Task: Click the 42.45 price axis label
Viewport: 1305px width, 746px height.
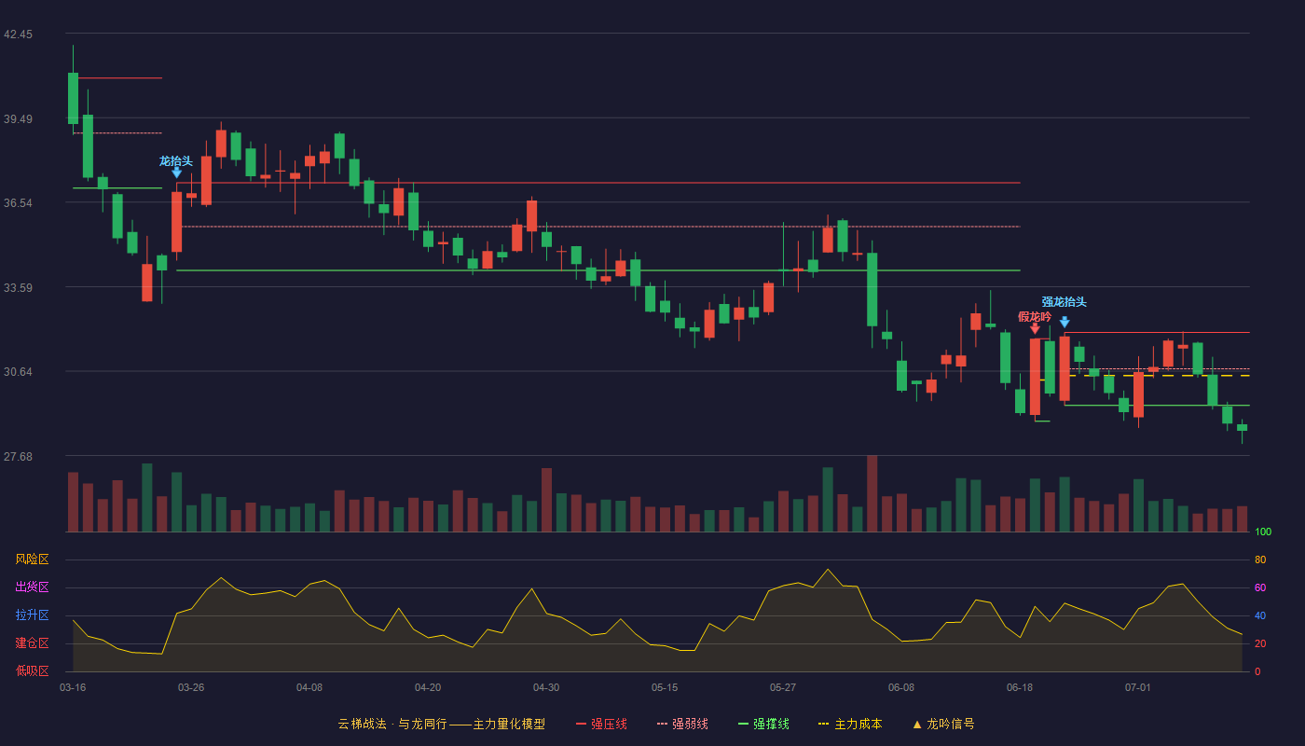Action: tap(18, 35)
